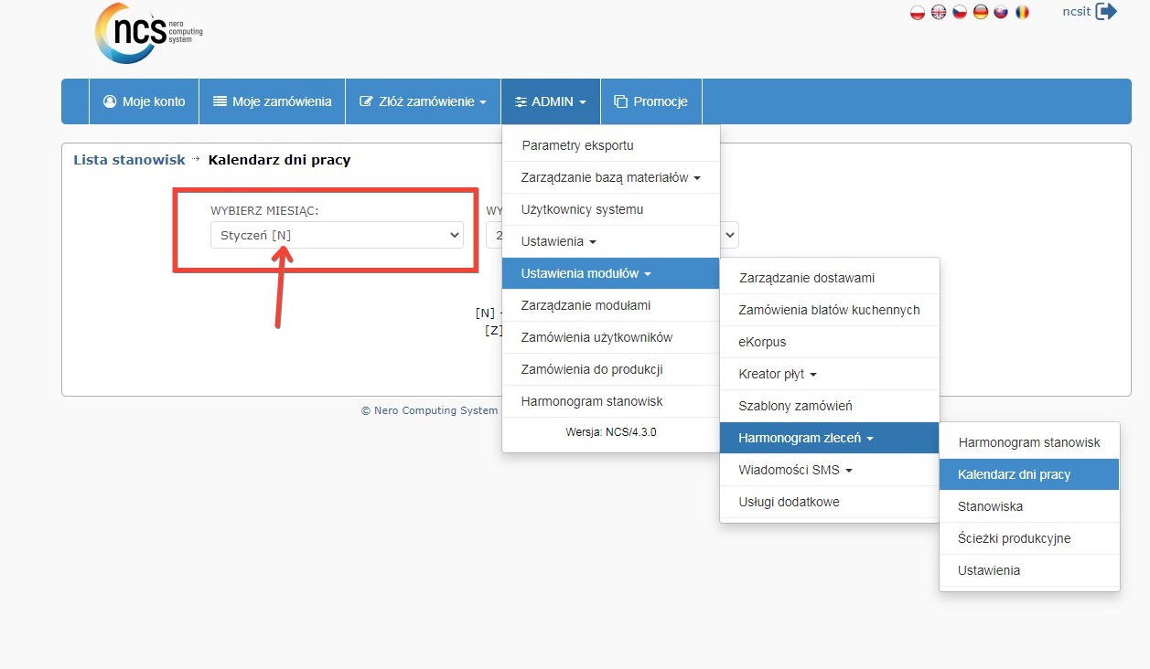The height and width of the screenshot is (669, 1150).
Task: Switch language using the Polish flag
Action: [x=918, y=13]
